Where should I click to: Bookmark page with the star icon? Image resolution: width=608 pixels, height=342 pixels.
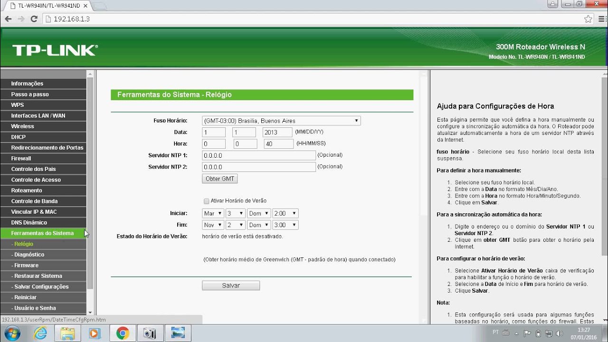pos(588,19)
